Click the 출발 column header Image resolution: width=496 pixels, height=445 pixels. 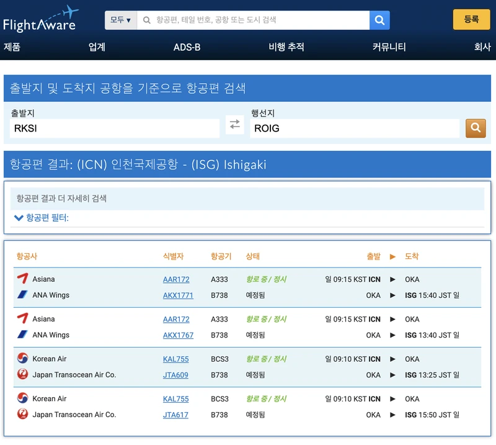tap(374, 256)
